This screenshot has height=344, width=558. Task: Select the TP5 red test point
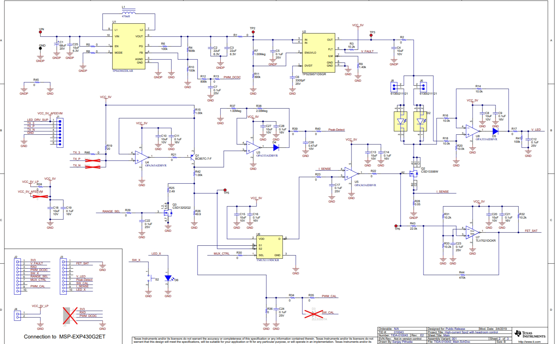click(225, 190)
